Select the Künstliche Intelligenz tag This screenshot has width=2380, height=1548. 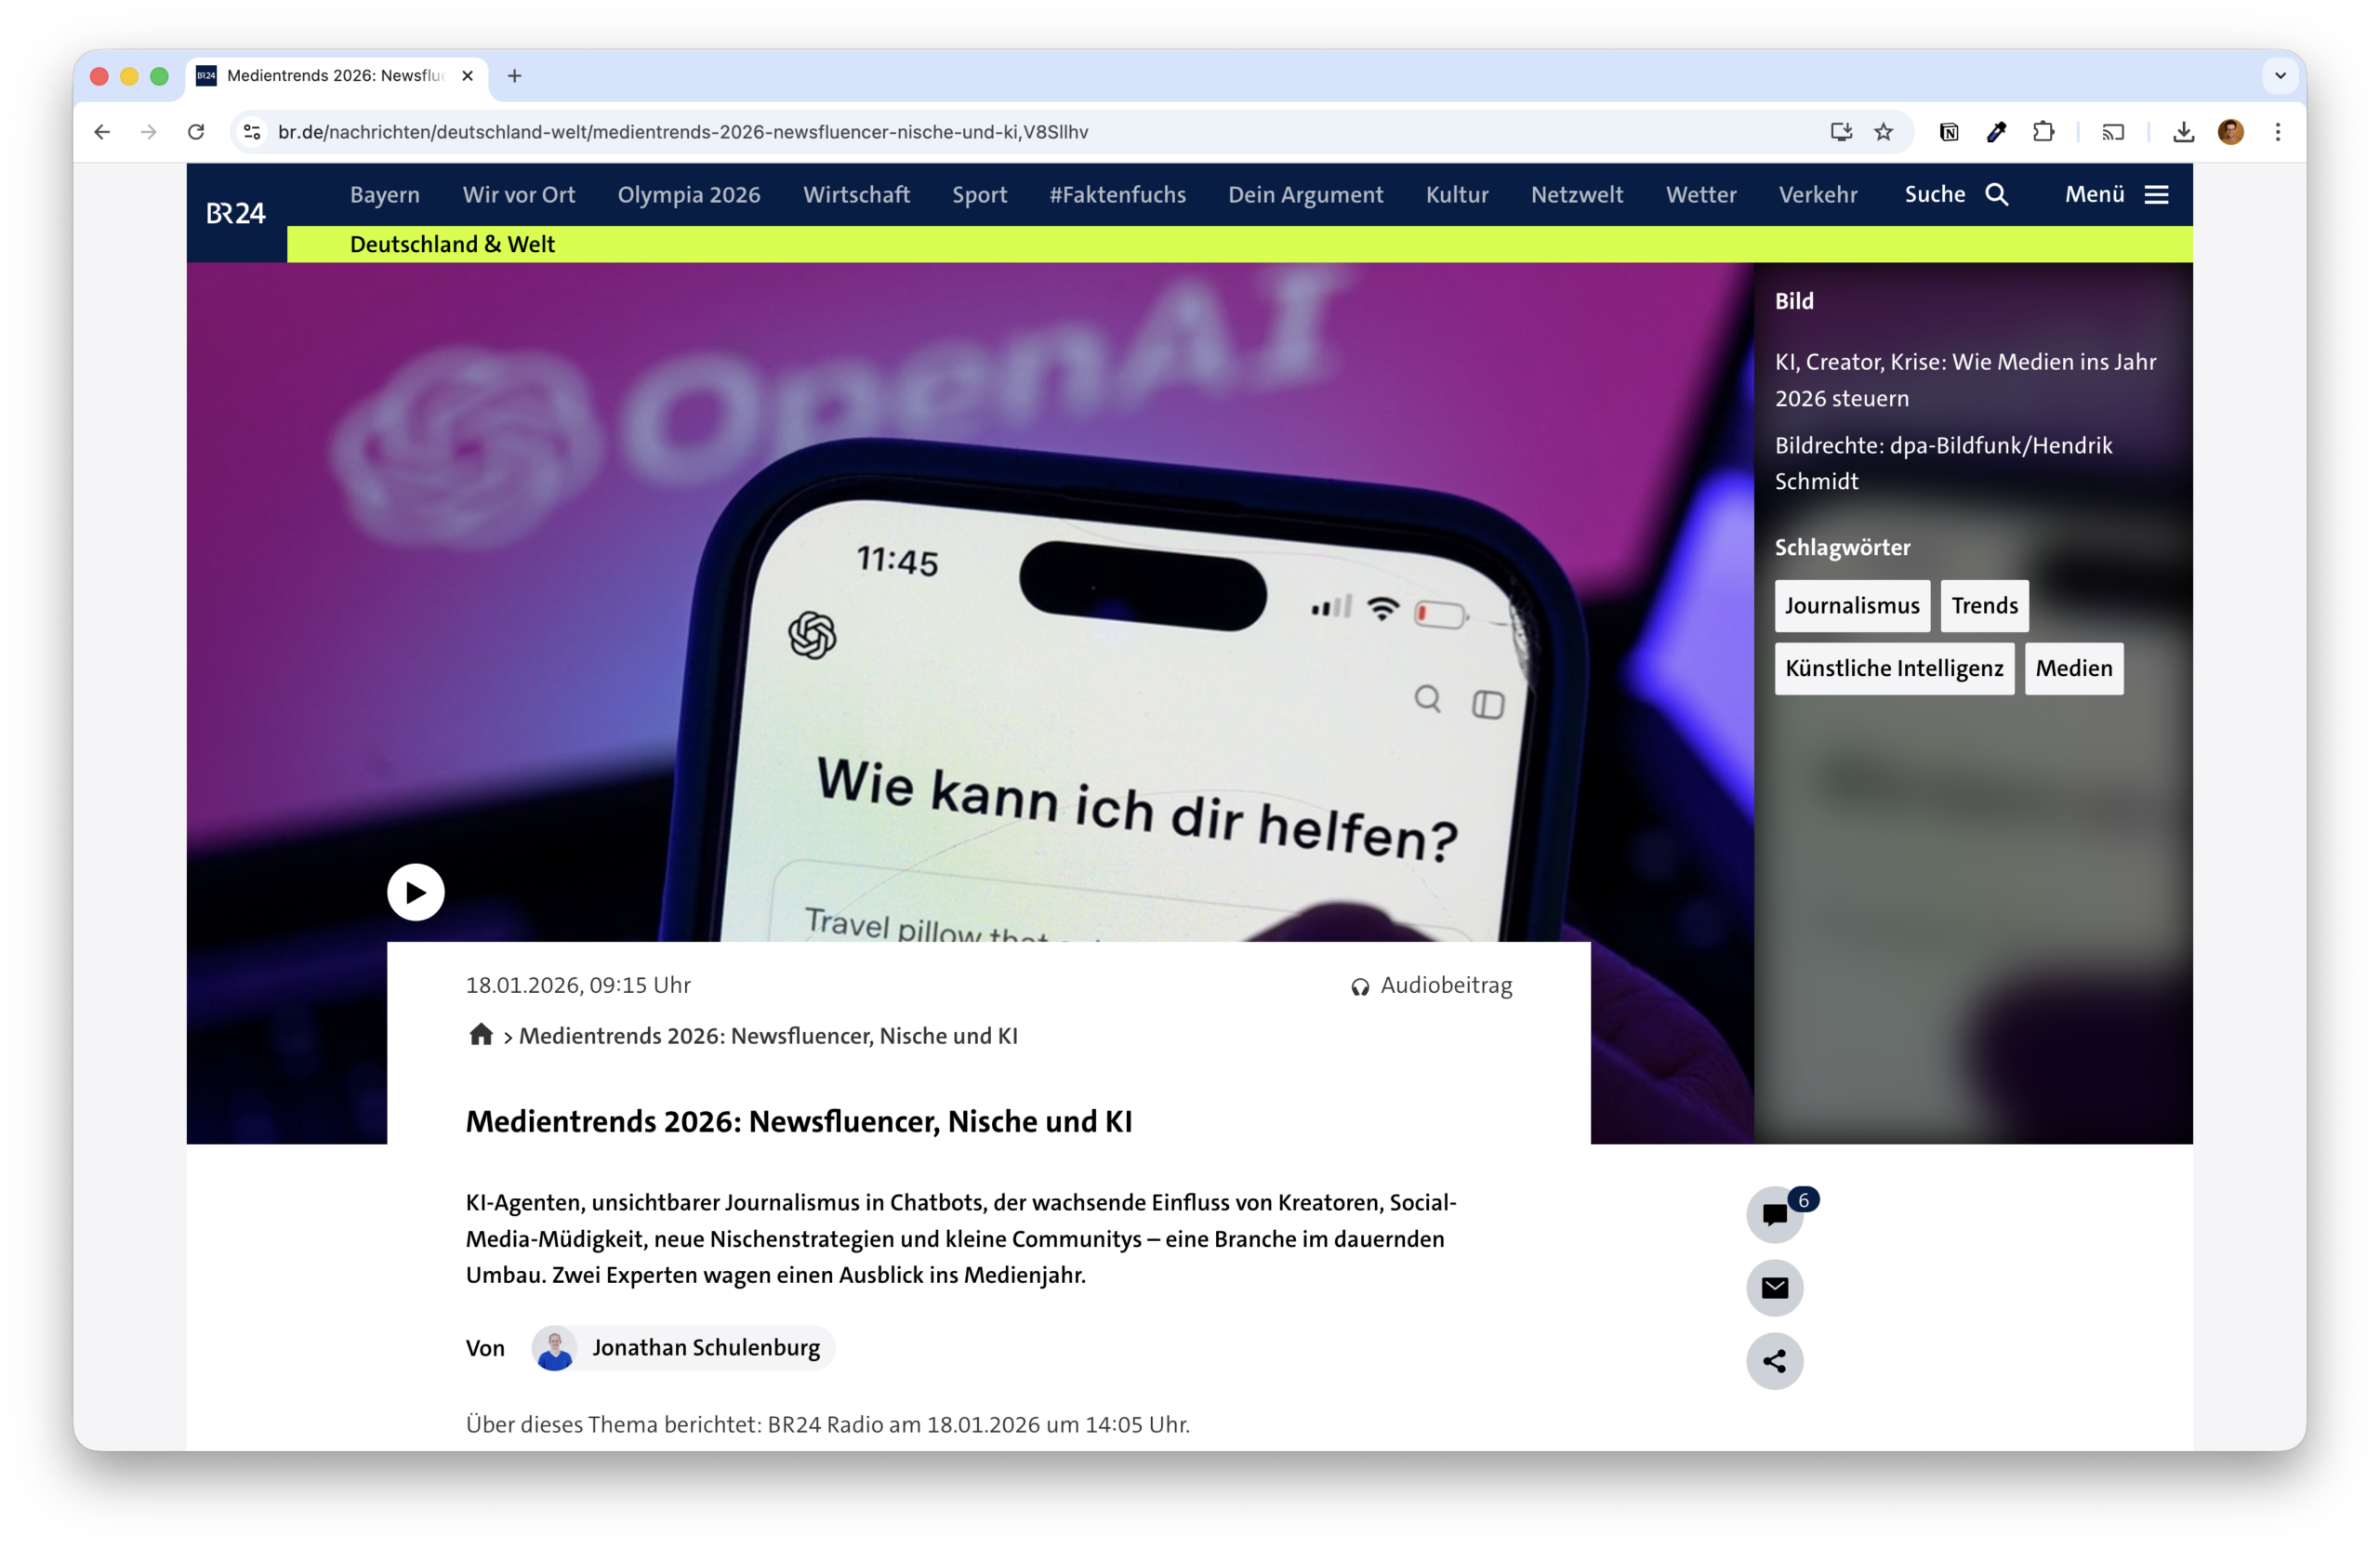coord(1894,668)
